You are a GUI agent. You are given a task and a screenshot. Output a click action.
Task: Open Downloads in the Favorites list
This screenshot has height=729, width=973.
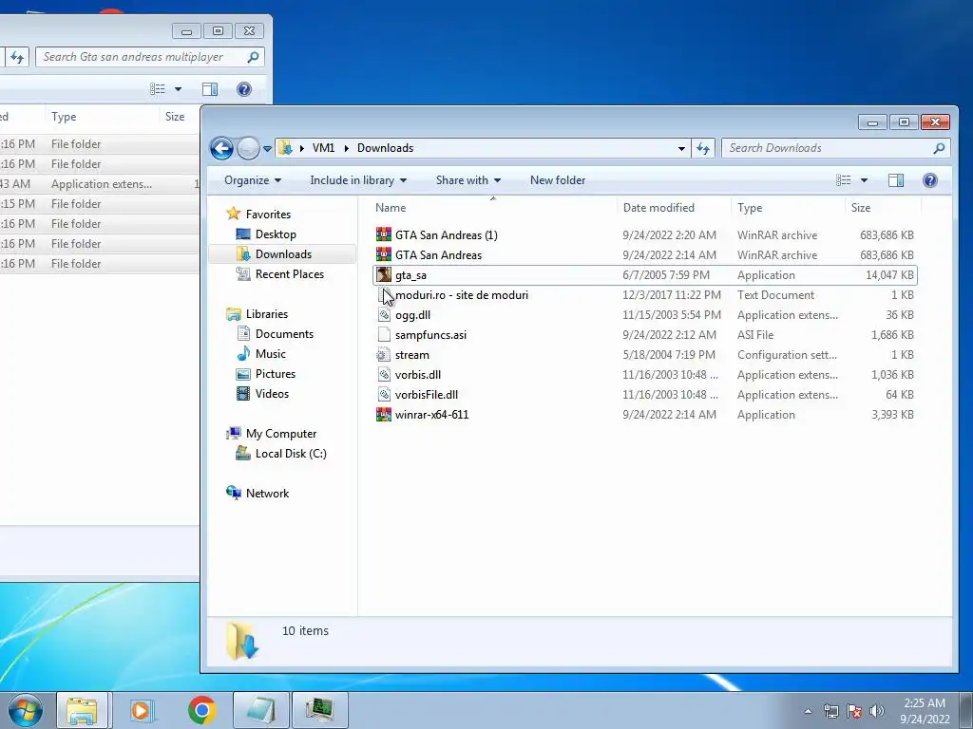point(283,254)
